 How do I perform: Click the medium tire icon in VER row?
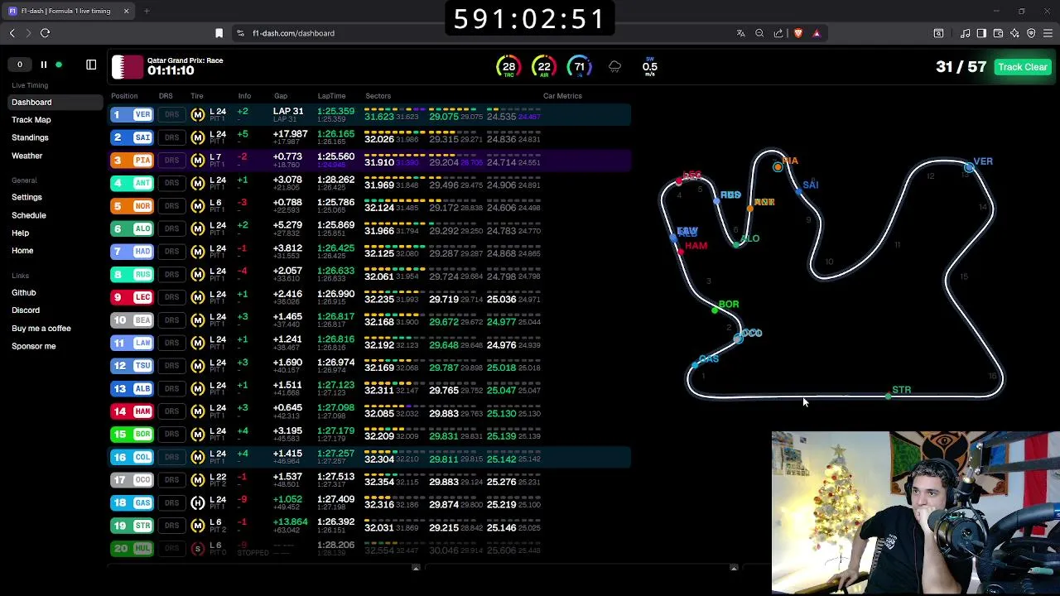click(x=197, y=115)
